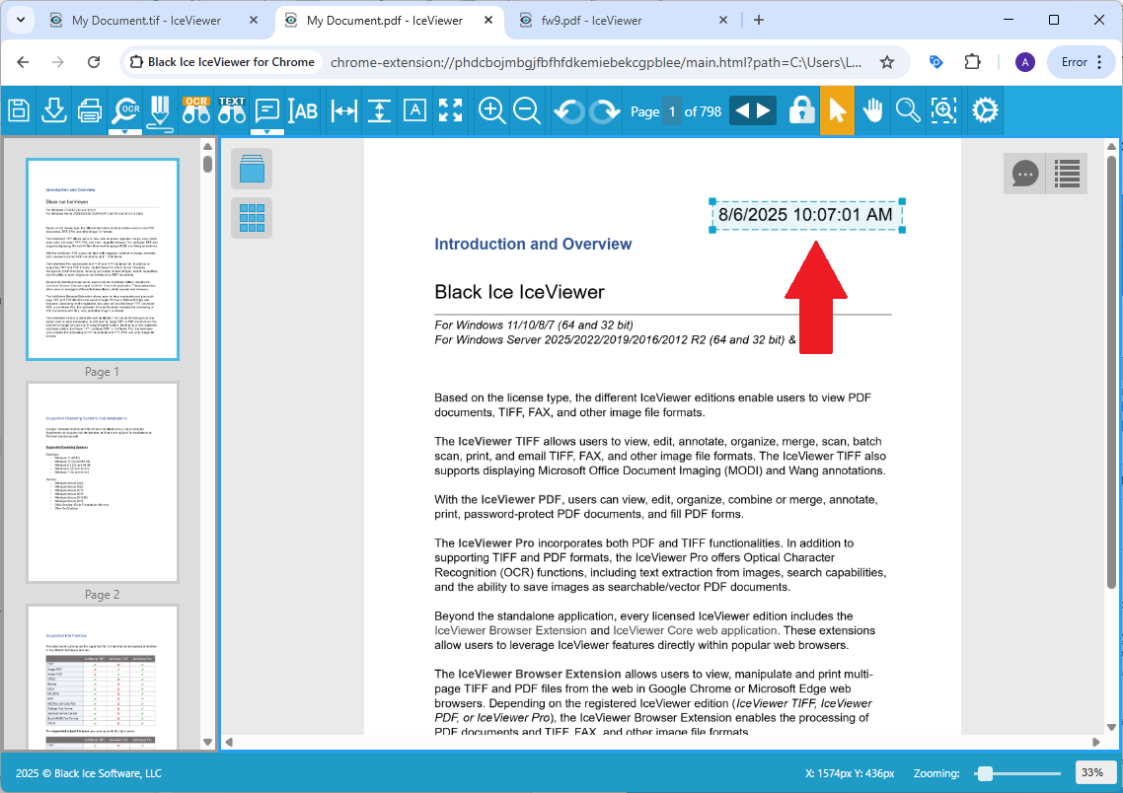Reload the current page
The width and height of the screenshot is (1123, 793).
pyautogui.click(x=93, y=62)
